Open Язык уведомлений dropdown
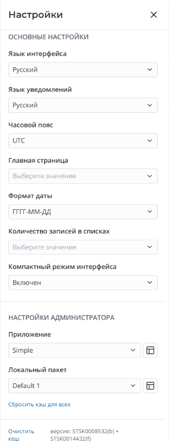This screenshot has height=443, width=169. pos(83,105)
